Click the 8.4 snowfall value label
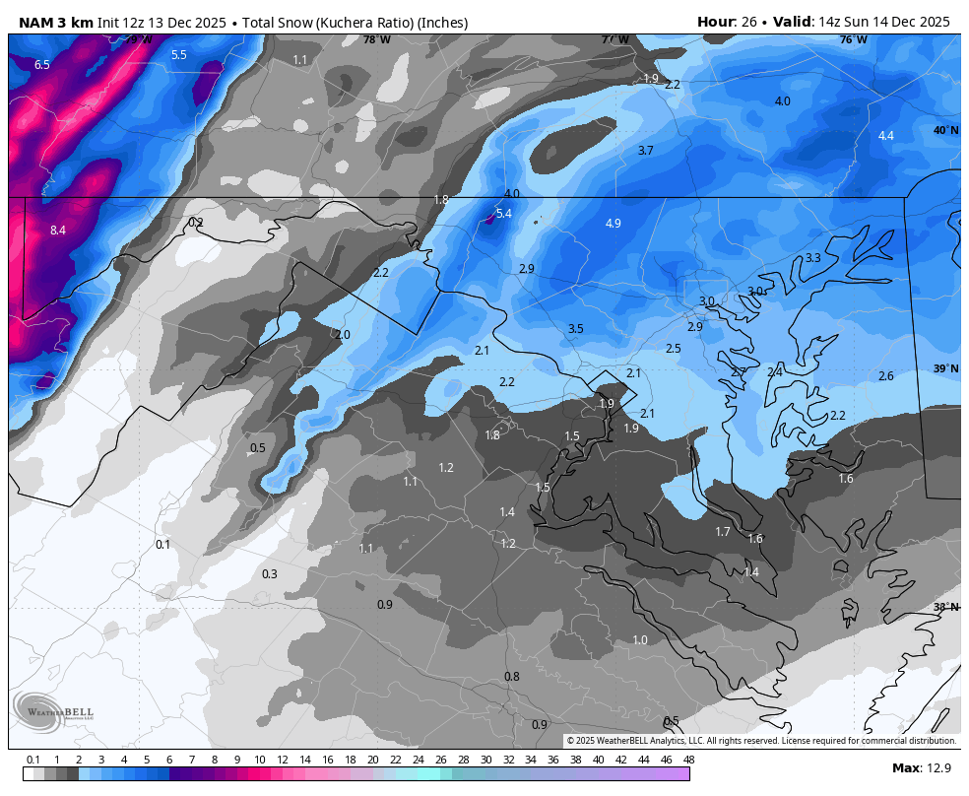The height and width of the screenshot is (796, 969). pyautogui.click(x=57, y=231)
